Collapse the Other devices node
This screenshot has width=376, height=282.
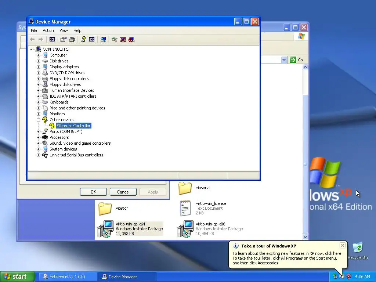pyautogui.click(x=38, y=120)
